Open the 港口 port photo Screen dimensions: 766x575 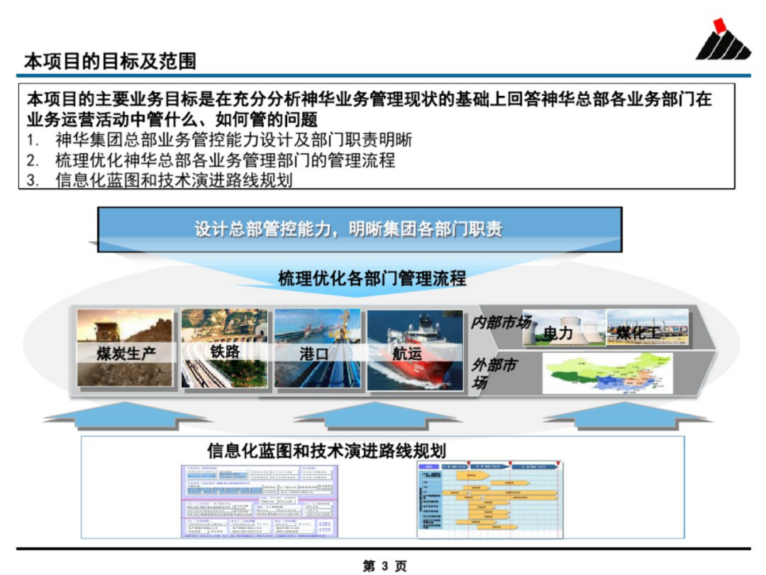[x=318, y=348]
